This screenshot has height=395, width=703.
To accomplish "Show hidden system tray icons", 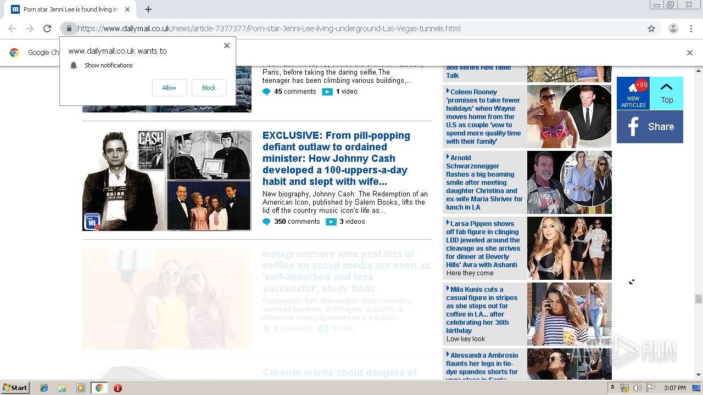I will point(612,388).
